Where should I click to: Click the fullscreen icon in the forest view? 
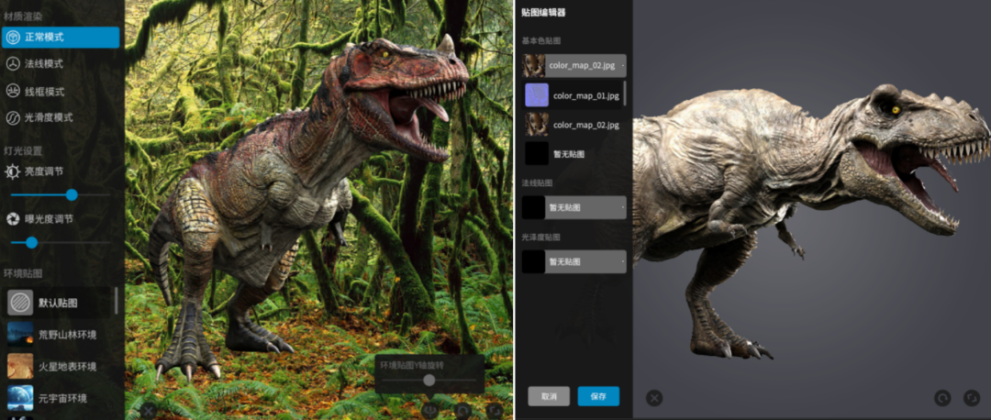click(495, 411)
